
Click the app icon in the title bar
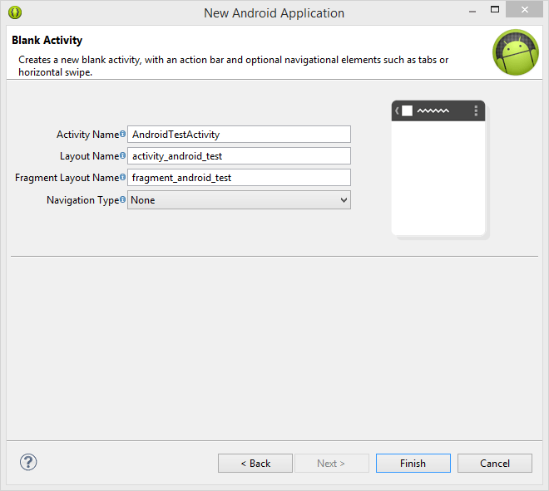click(14, 12)
